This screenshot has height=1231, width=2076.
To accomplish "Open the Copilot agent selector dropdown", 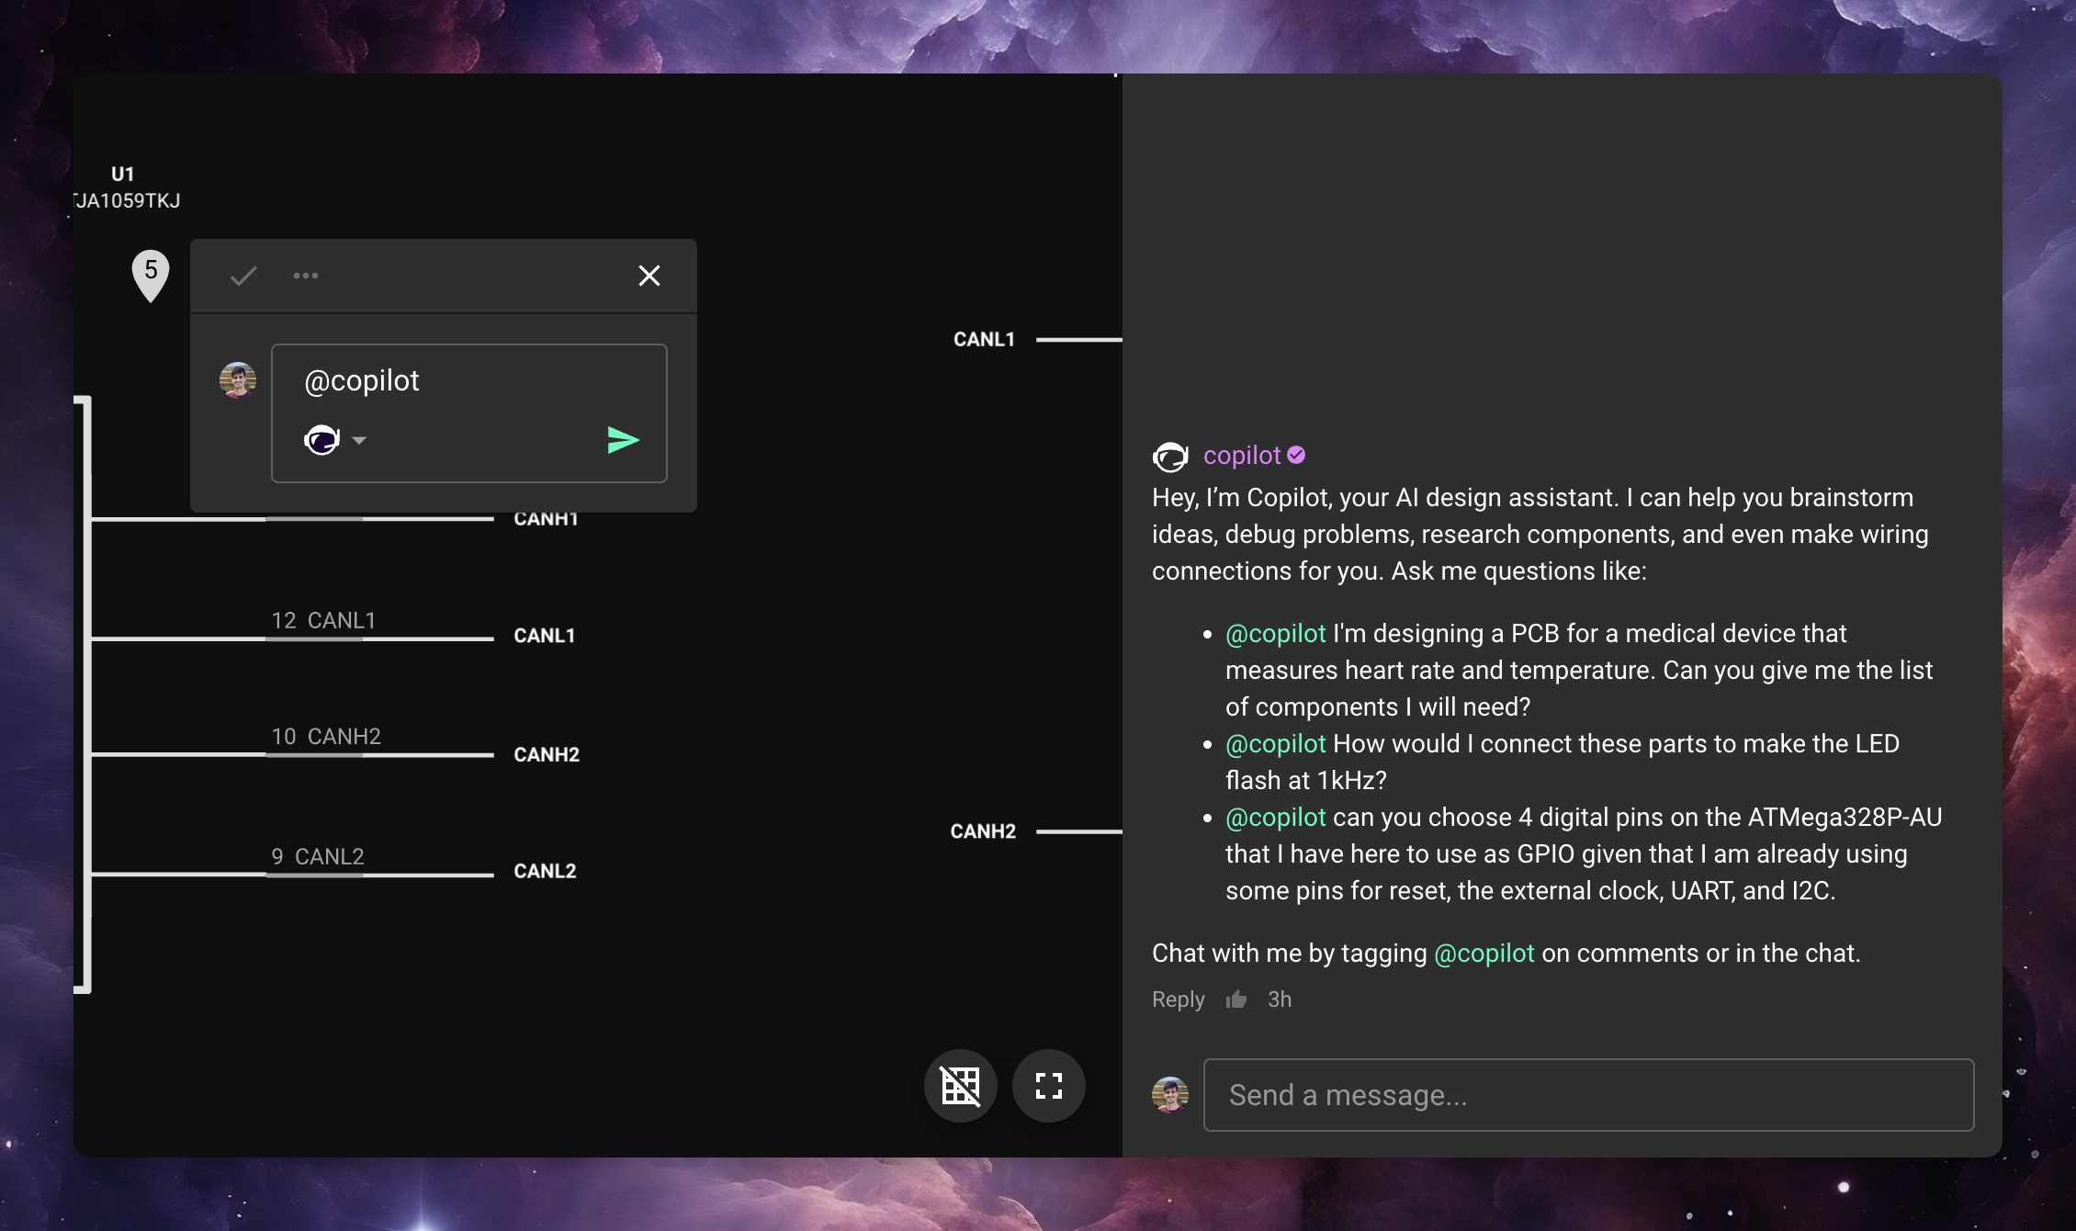I will coord(359,440).
